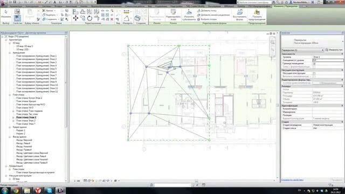Switch to the Аннотации ribbon tab
This screenshot has width=345, height=194.
71,6
